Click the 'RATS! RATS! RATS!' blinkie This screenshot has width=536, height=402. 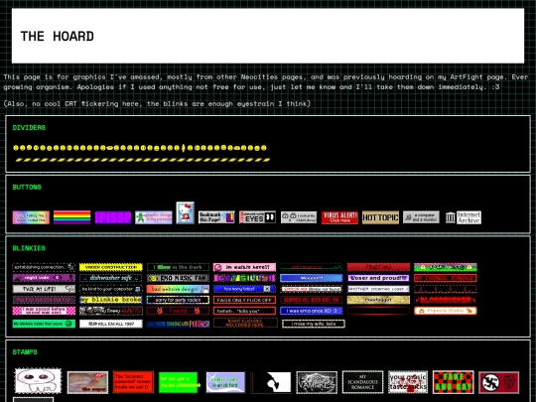click(x=44, y=300)
